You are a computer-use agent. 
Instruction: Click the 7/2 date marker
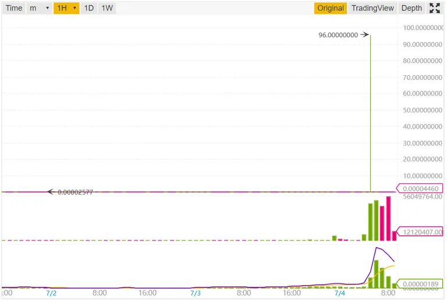tap(51, 293)
